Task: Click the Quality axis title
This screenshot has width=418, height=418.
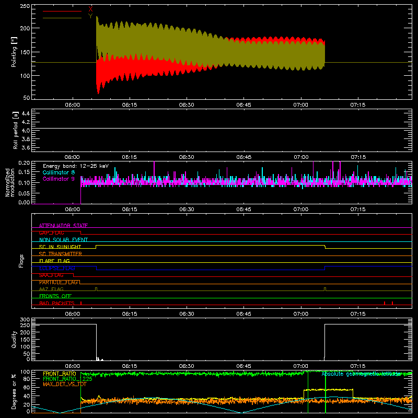Action: pyautogui.click(x=14, y=339)
